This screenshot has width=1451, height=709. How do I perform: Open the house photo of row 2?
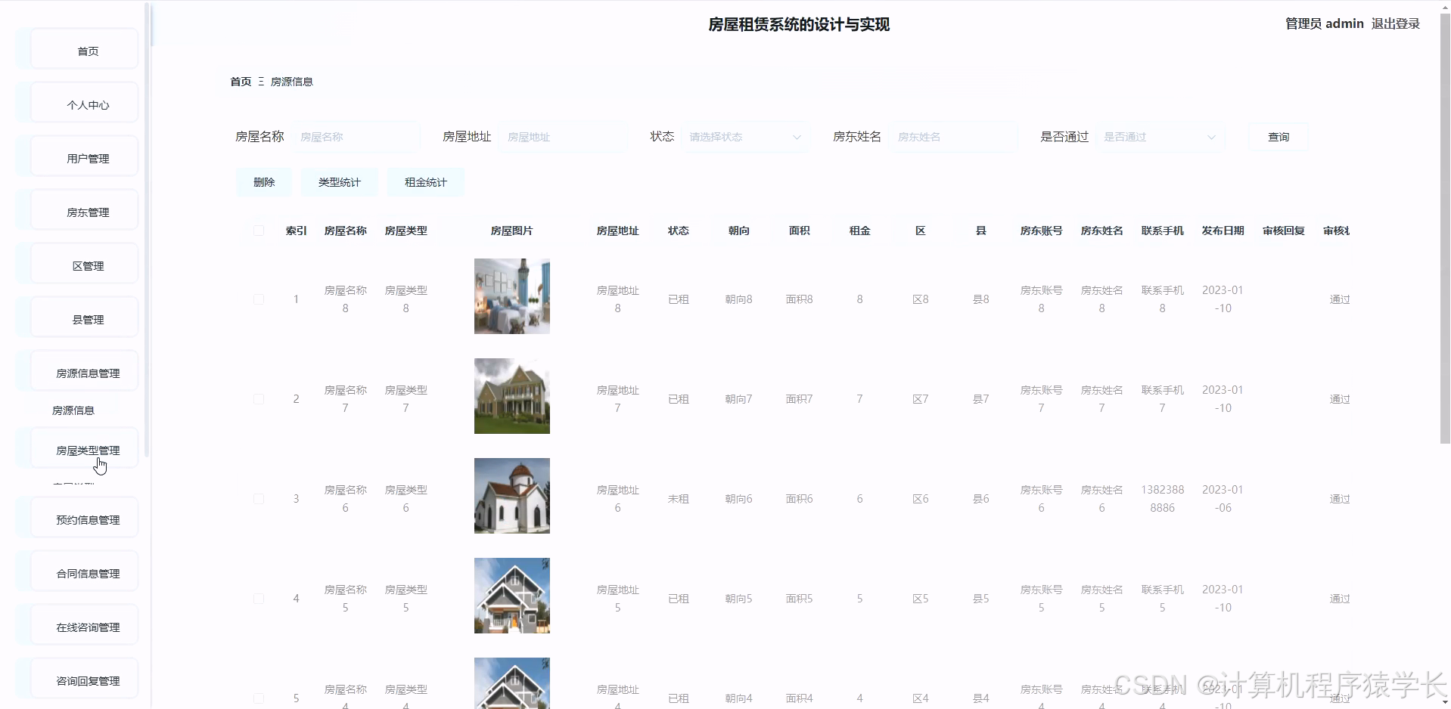pos(511,395)
